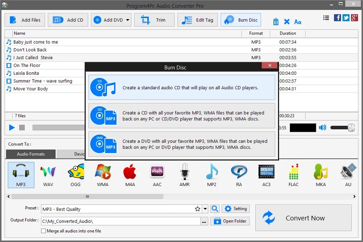Screen dimensions: 363x242
Task: Click the Trim button
Action: tap(154, 20)
